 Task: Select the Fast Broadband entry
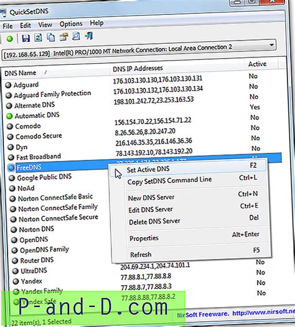tap(39, 157)
